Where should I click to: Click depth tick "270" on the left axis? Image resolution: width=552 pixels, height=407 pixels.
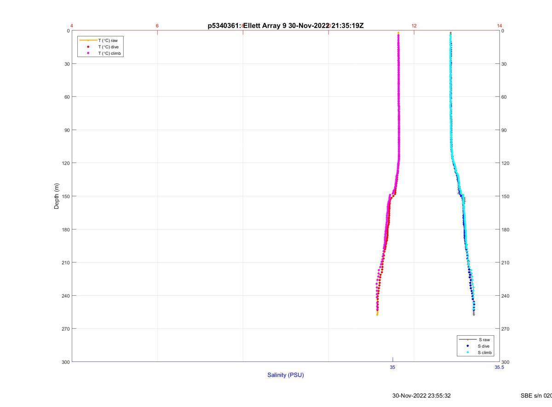pyautogui.click(x=65, y=329)
